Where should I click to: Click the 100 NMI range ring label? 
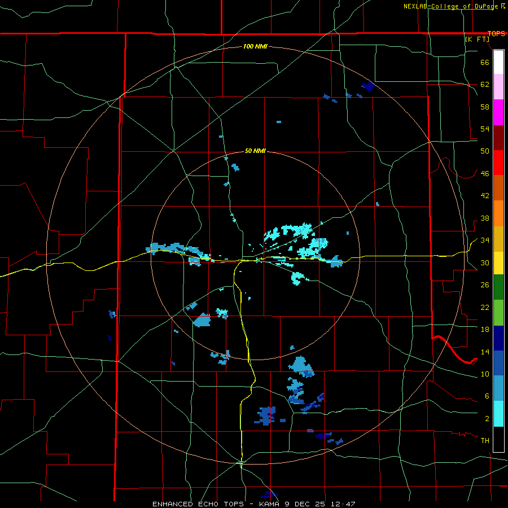click(x=255, y=46)
